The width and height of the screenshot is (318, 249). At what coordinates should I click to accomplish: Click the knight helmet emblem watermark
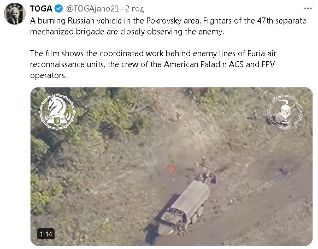click(285, 112)
